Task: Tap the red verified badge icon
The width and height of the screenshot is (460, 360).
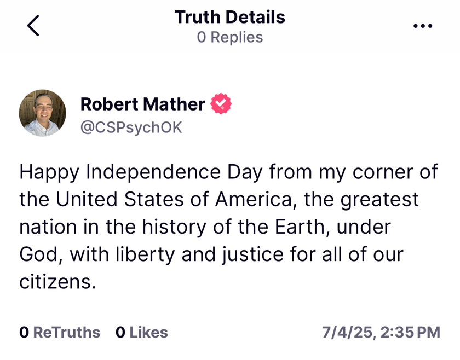Action: pos(221,103)
